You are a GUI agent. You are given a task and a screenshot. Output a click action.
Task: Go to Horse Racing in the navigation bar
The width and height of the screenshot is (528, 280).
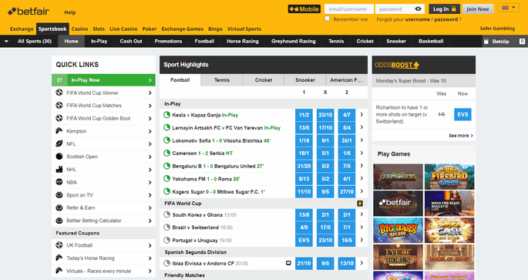tap(243, 41)
